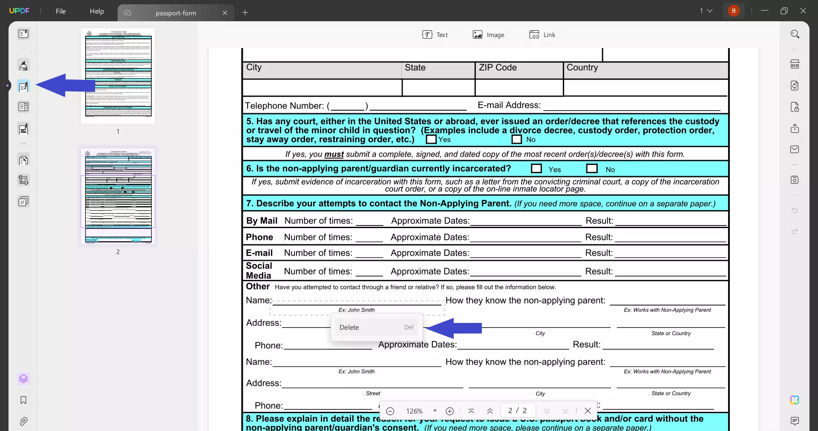Tick Yes for question 6 incarcerated
The height and width of the screenshot is (431, 818).
pos(536,169)
